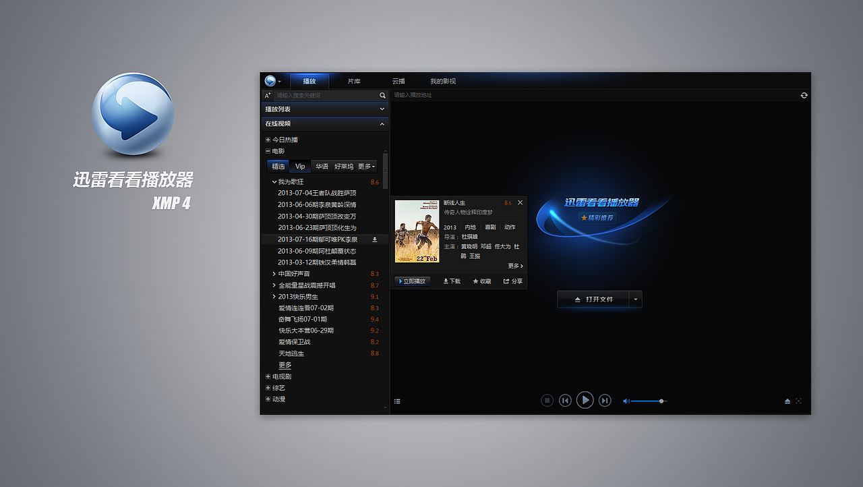Click 更多 link in the info popup
863x487 pixels.
pyautogui.click(x=515, y=266)
